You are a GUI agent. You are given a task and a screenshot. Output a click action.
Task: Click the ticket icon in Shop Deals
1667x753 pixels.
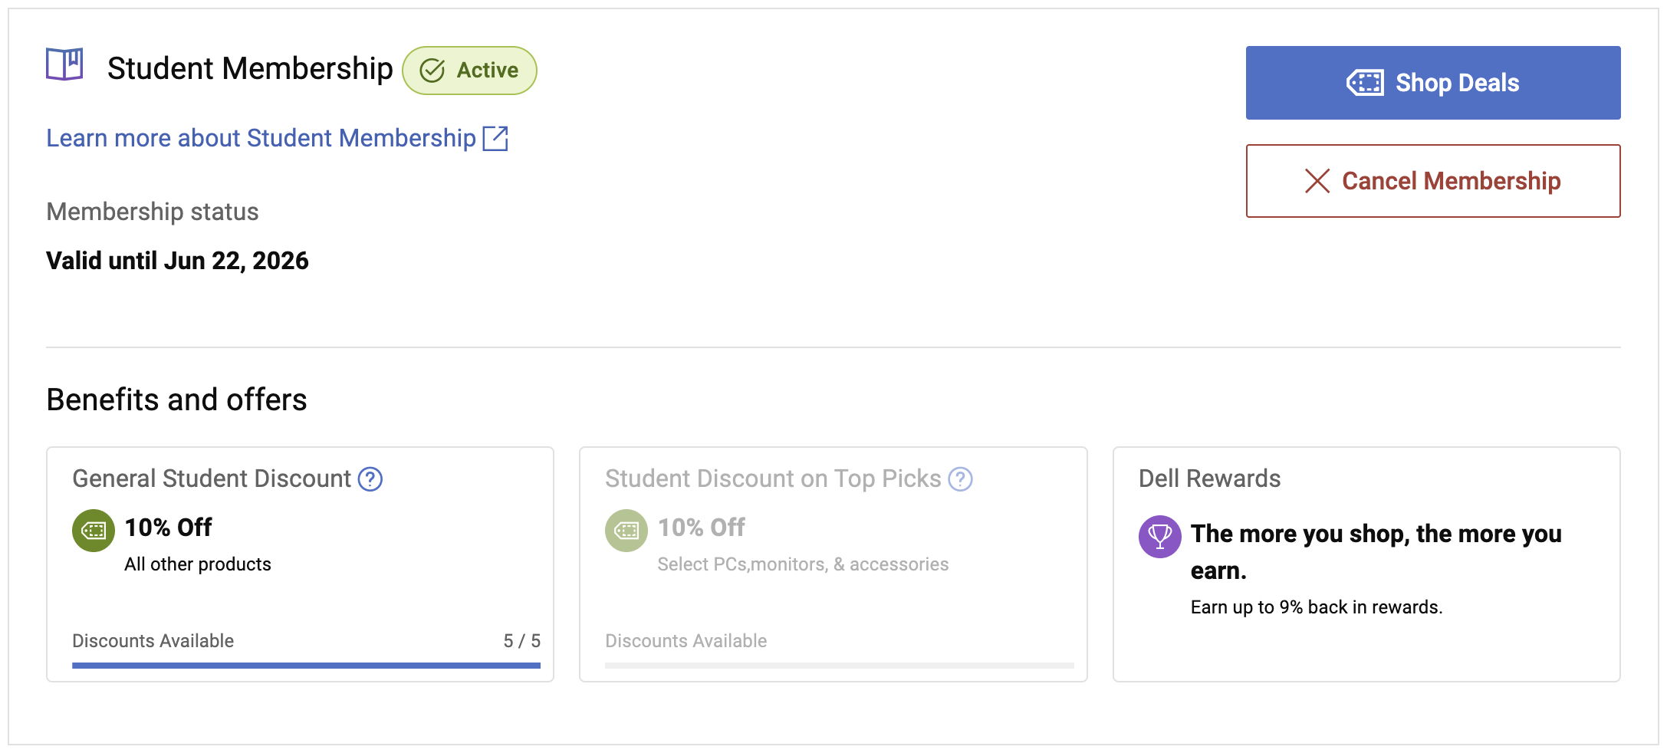1365,83
